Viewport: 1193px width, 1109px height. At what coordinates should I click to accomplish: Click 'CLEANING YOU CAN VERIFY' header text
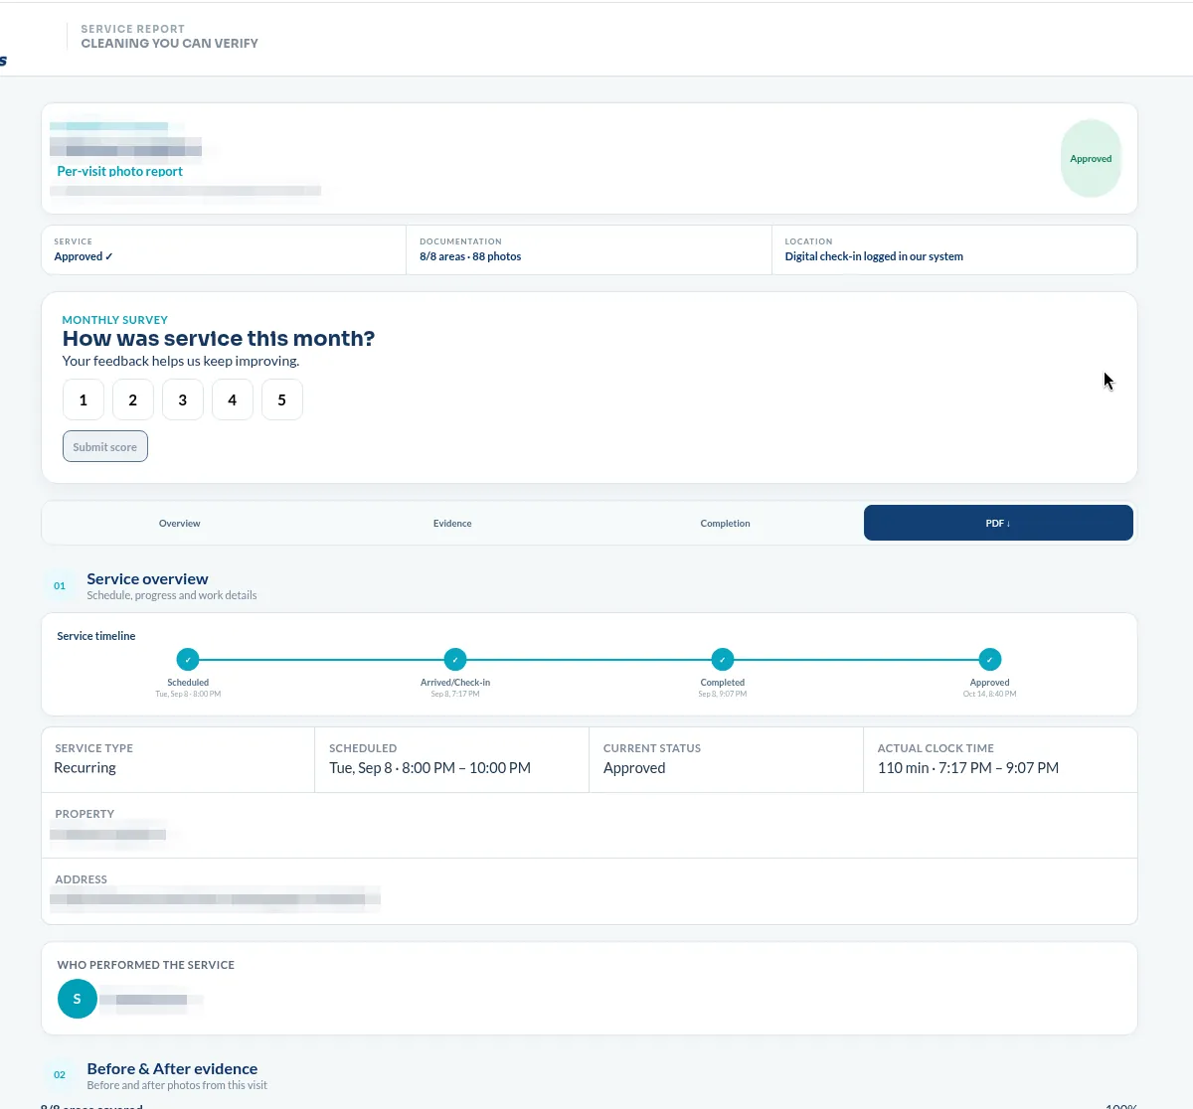(170, 44)
